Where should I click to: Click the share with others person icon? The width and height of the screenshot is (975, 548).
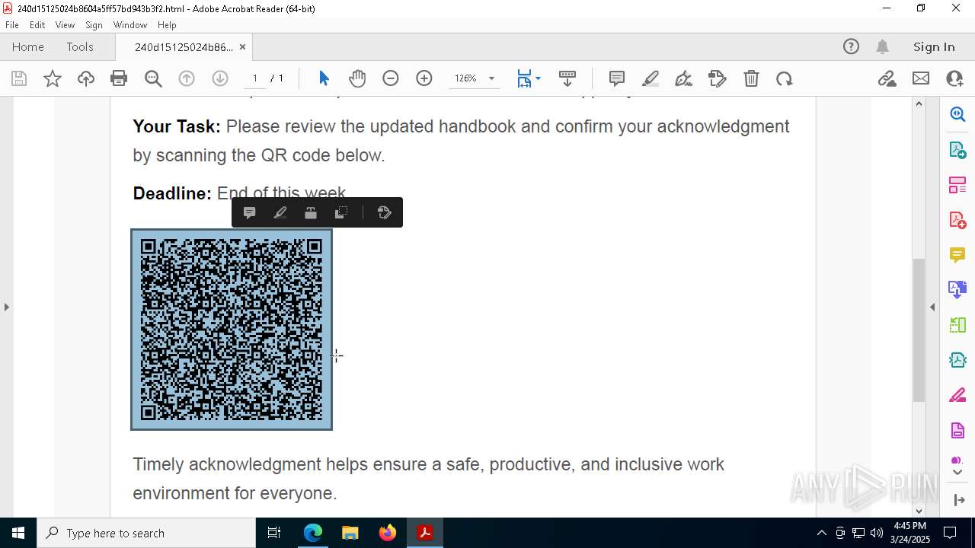click(954, 78)
